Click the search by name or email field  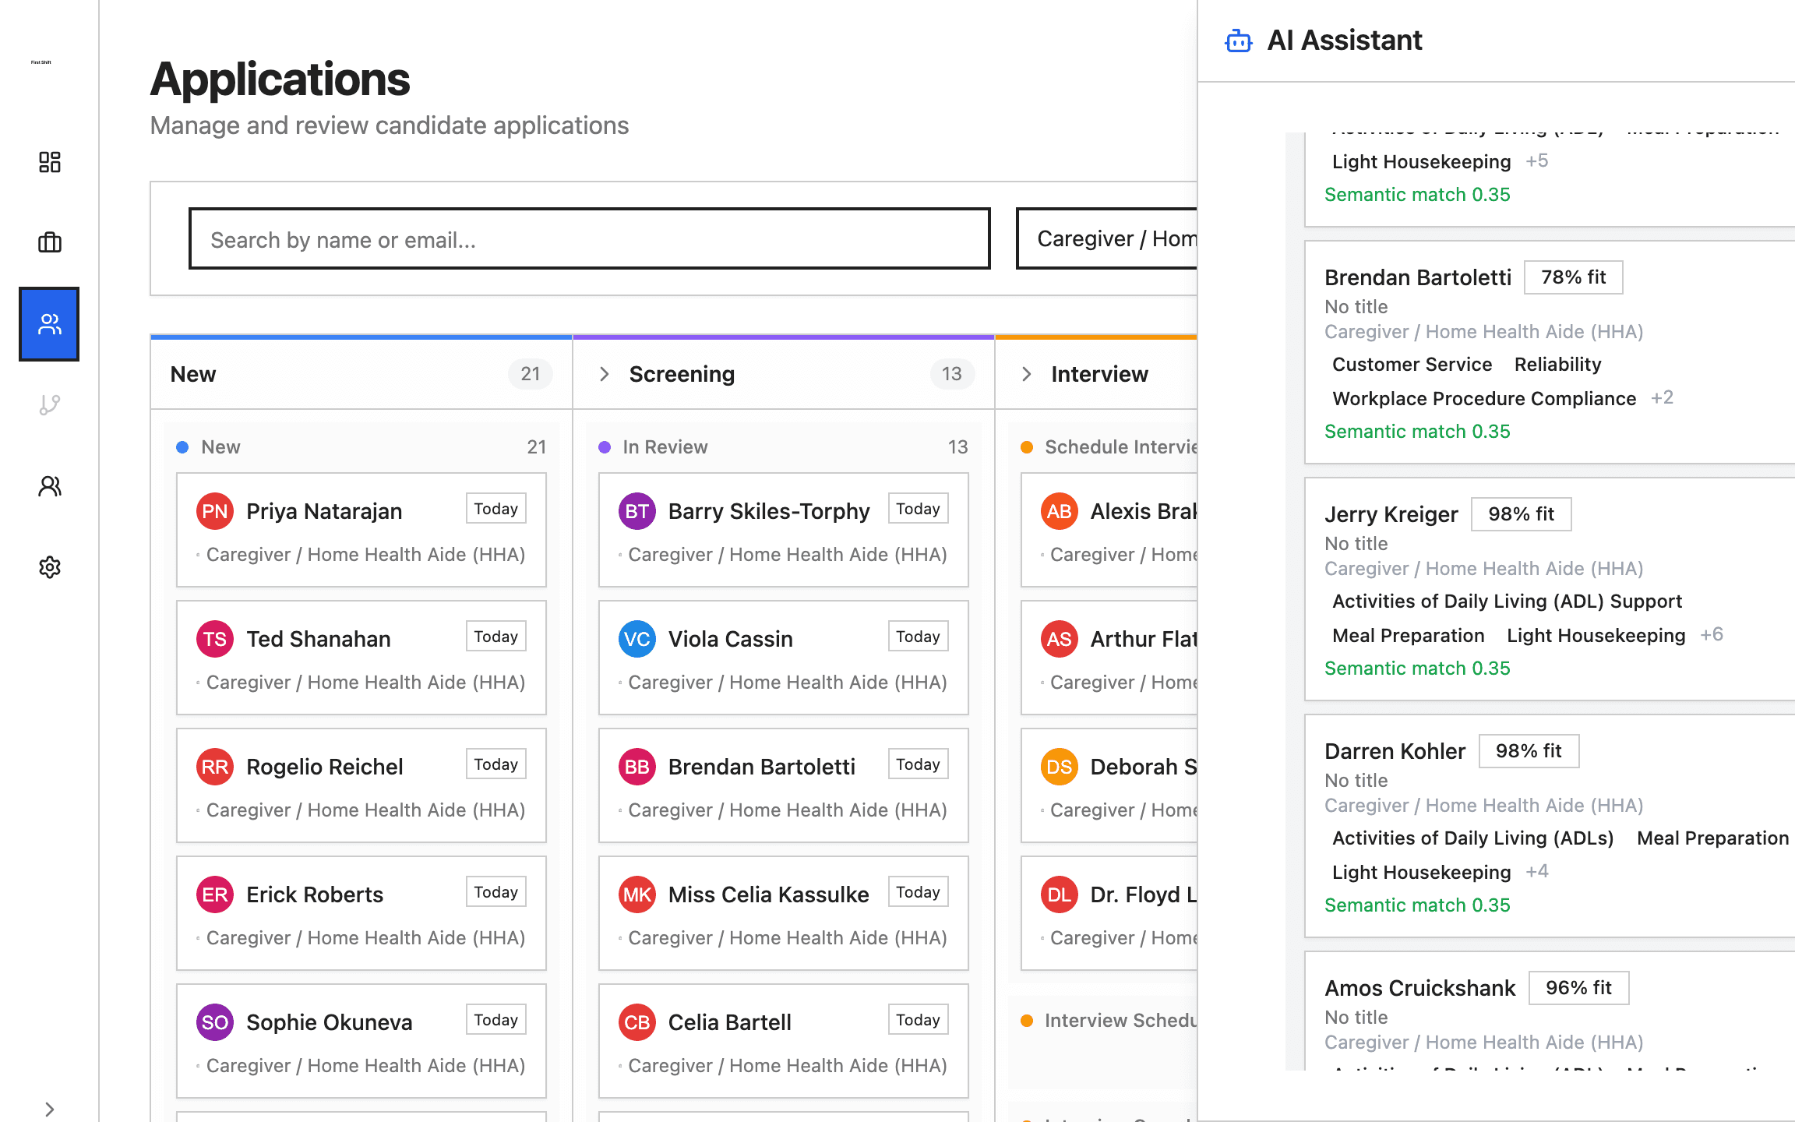click(x=590, y=239)
